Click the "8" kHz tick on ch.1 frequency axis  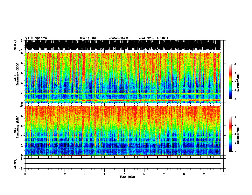tap(22, 63)
